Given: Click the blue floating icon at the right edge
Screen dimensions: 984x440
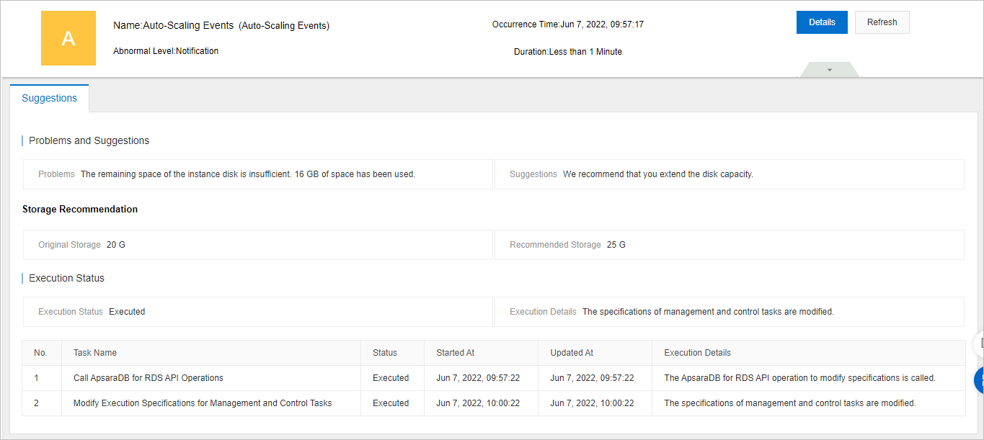Looking at the screenshot, I should tap(979, 380).
